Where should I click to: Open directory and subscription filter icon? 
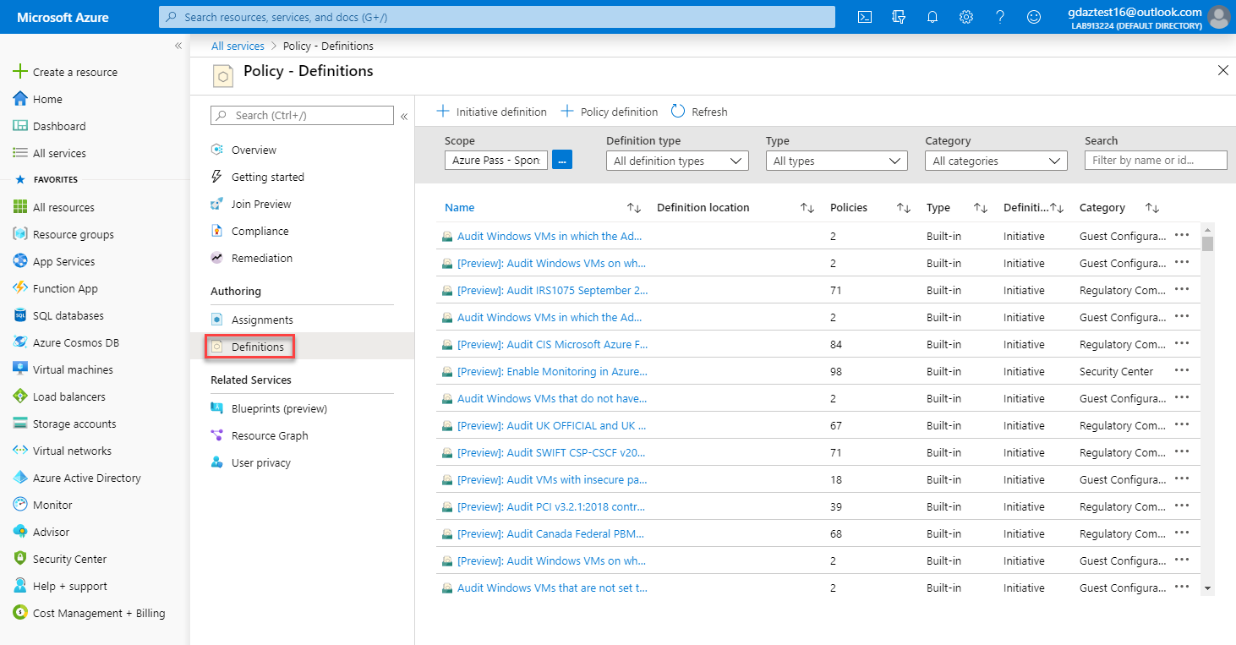click(x=899, y=17)
